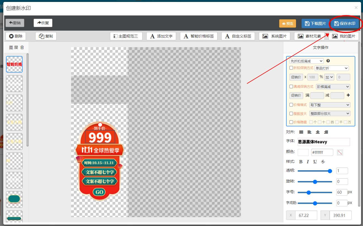Open 系统图片 system images

(275, 36)
